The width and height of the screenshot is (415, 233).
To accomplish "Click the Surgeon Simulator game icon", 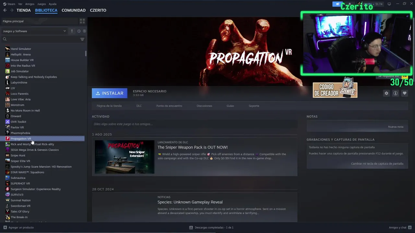I will click(x=7, y=189).
